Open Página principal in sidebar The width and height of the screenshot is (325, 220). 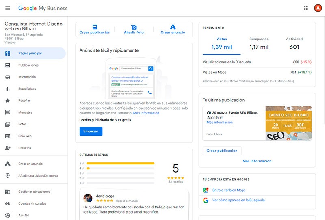point(33,54)
